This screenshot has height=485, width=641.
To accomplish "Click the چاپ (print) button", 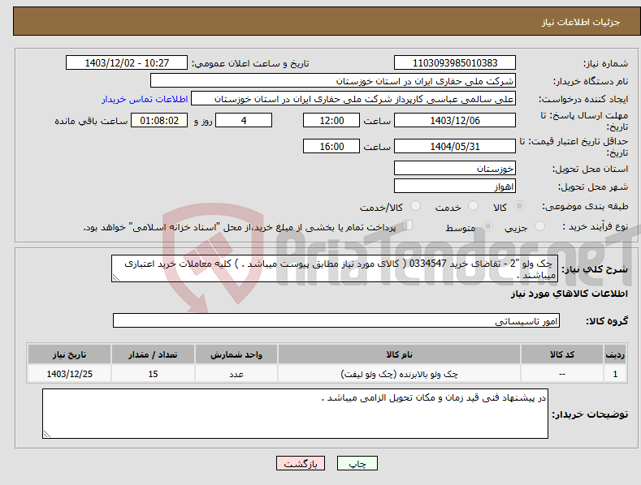I will tap(357, 463).
